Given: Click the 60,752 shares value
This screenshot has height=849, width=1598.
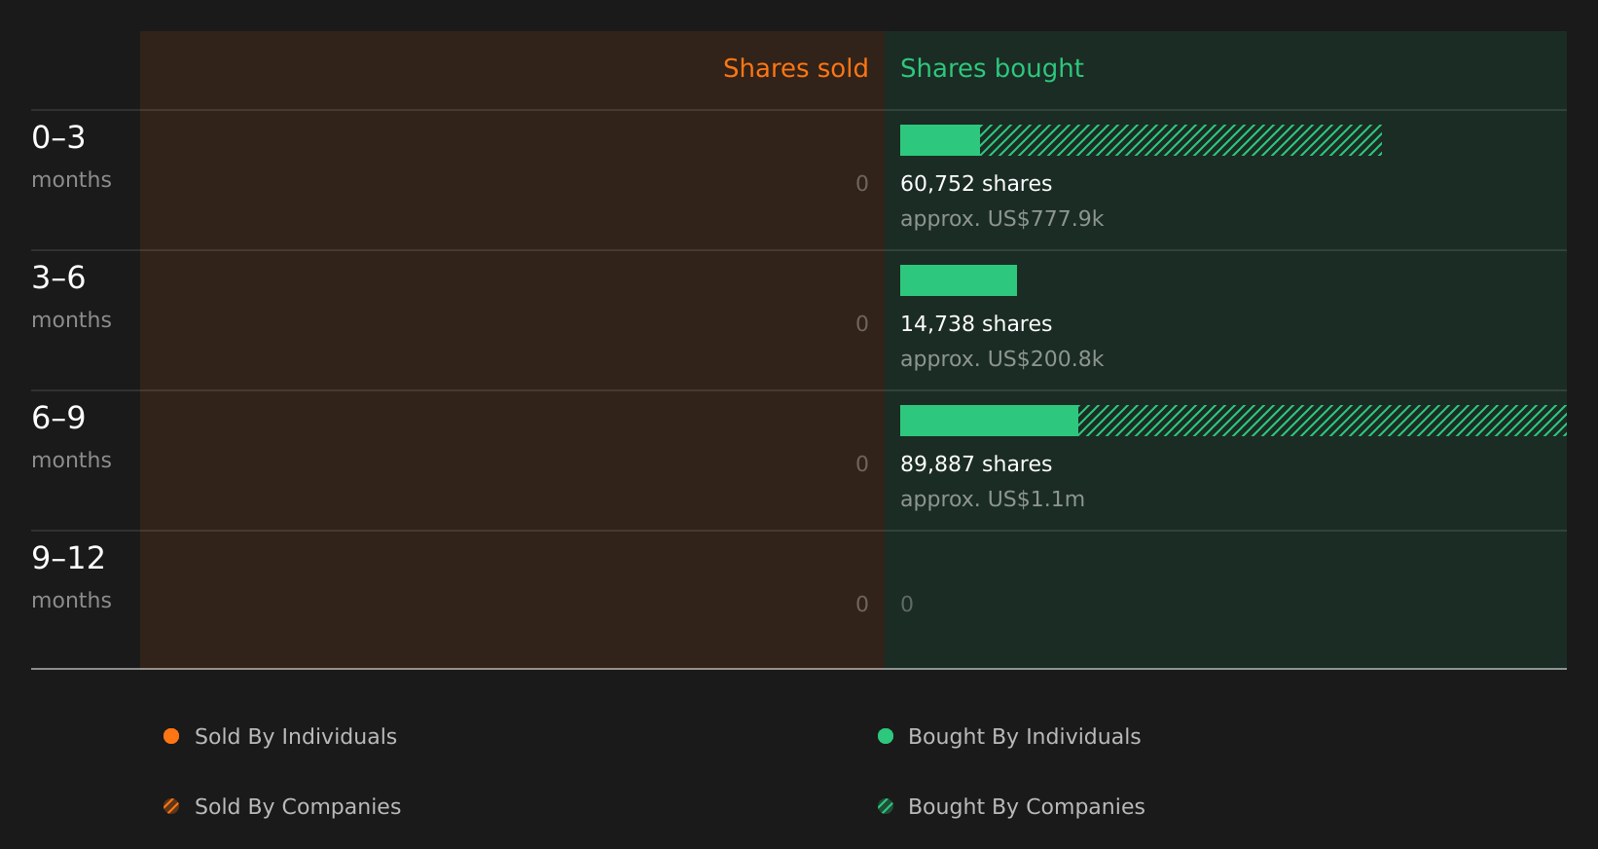Looking at the screenshot, I should [976, 184].
